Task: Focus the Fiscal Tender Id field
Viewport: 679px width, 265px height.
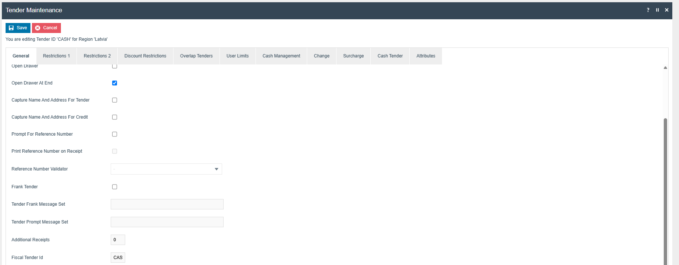Action: point(118,258)
